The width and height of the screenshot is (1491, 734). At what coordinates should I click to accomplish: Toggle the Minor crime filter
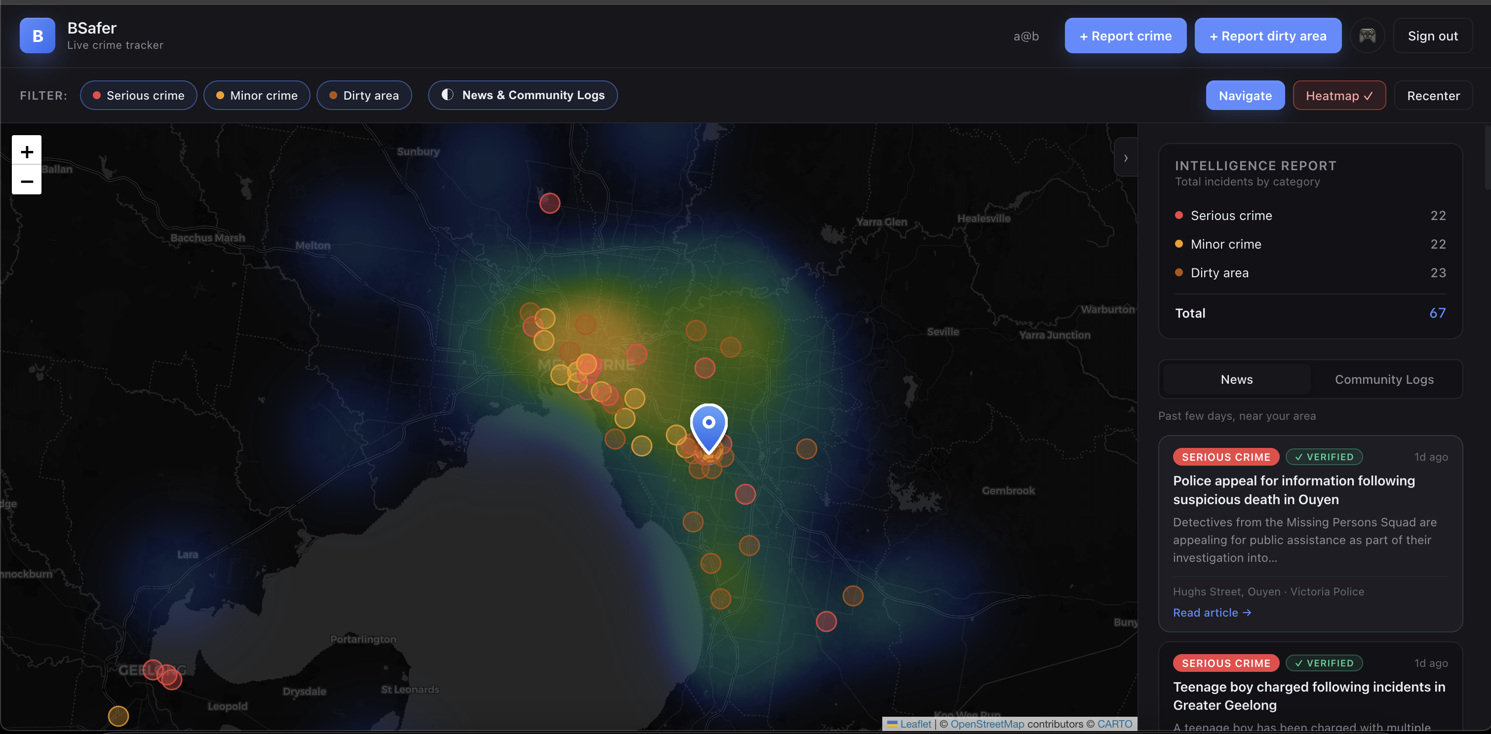tap(256, 95)
